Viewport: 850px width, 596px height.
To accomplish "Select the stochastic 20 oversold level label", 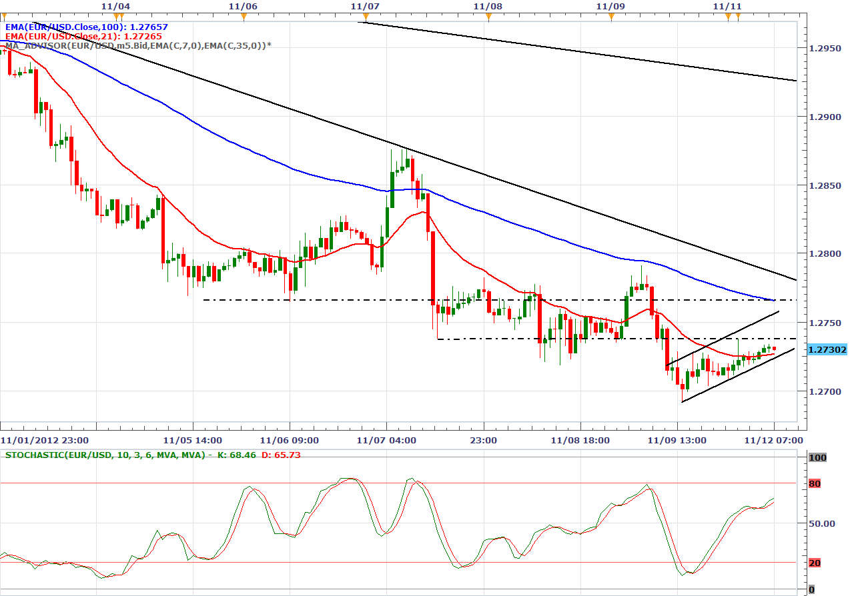I will (x=814, y=563).
